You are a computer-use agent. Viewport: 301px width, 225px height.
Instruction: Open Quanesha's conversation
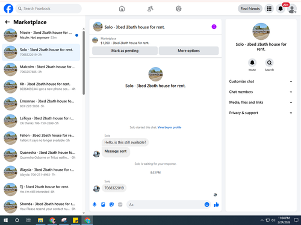click(x=41, y=155)
